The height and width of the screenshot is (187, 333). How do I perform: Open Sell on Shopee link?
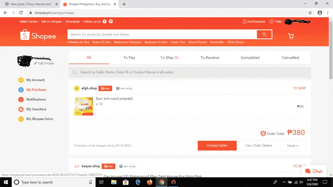pyautogui.click(x=52, y=22)
